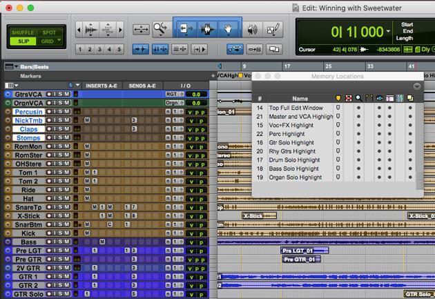Click GtrsVCA volume value 0.0
The image size is (435, 299).
196,95
